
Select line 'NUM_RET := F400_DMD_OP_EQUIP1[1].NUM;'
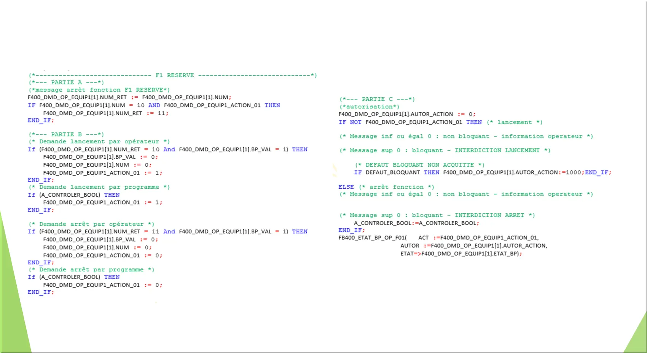(129, 97)
